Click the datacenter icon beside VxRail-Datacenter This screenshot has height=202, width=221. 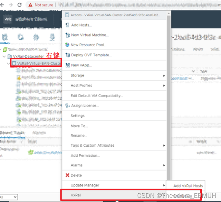click(9, 56)
